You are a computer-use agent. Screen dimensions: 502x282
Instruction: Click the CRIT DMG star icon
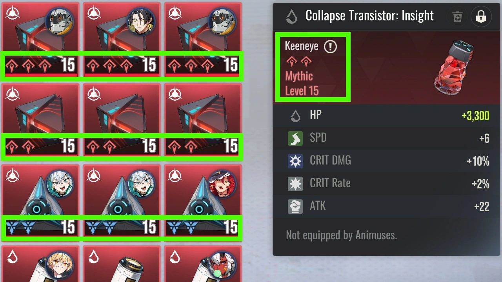[295, 161]
